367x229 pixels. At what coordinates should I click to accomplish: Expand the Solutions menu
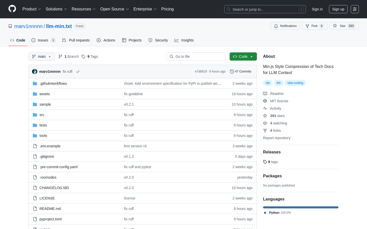[x=56, y=9]
